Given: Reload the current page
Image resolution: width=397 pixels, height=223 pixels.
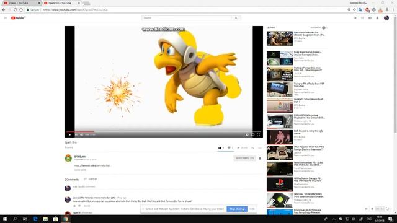Looking at the screenshot, I should pyautogui.click(x=15, y=10).
